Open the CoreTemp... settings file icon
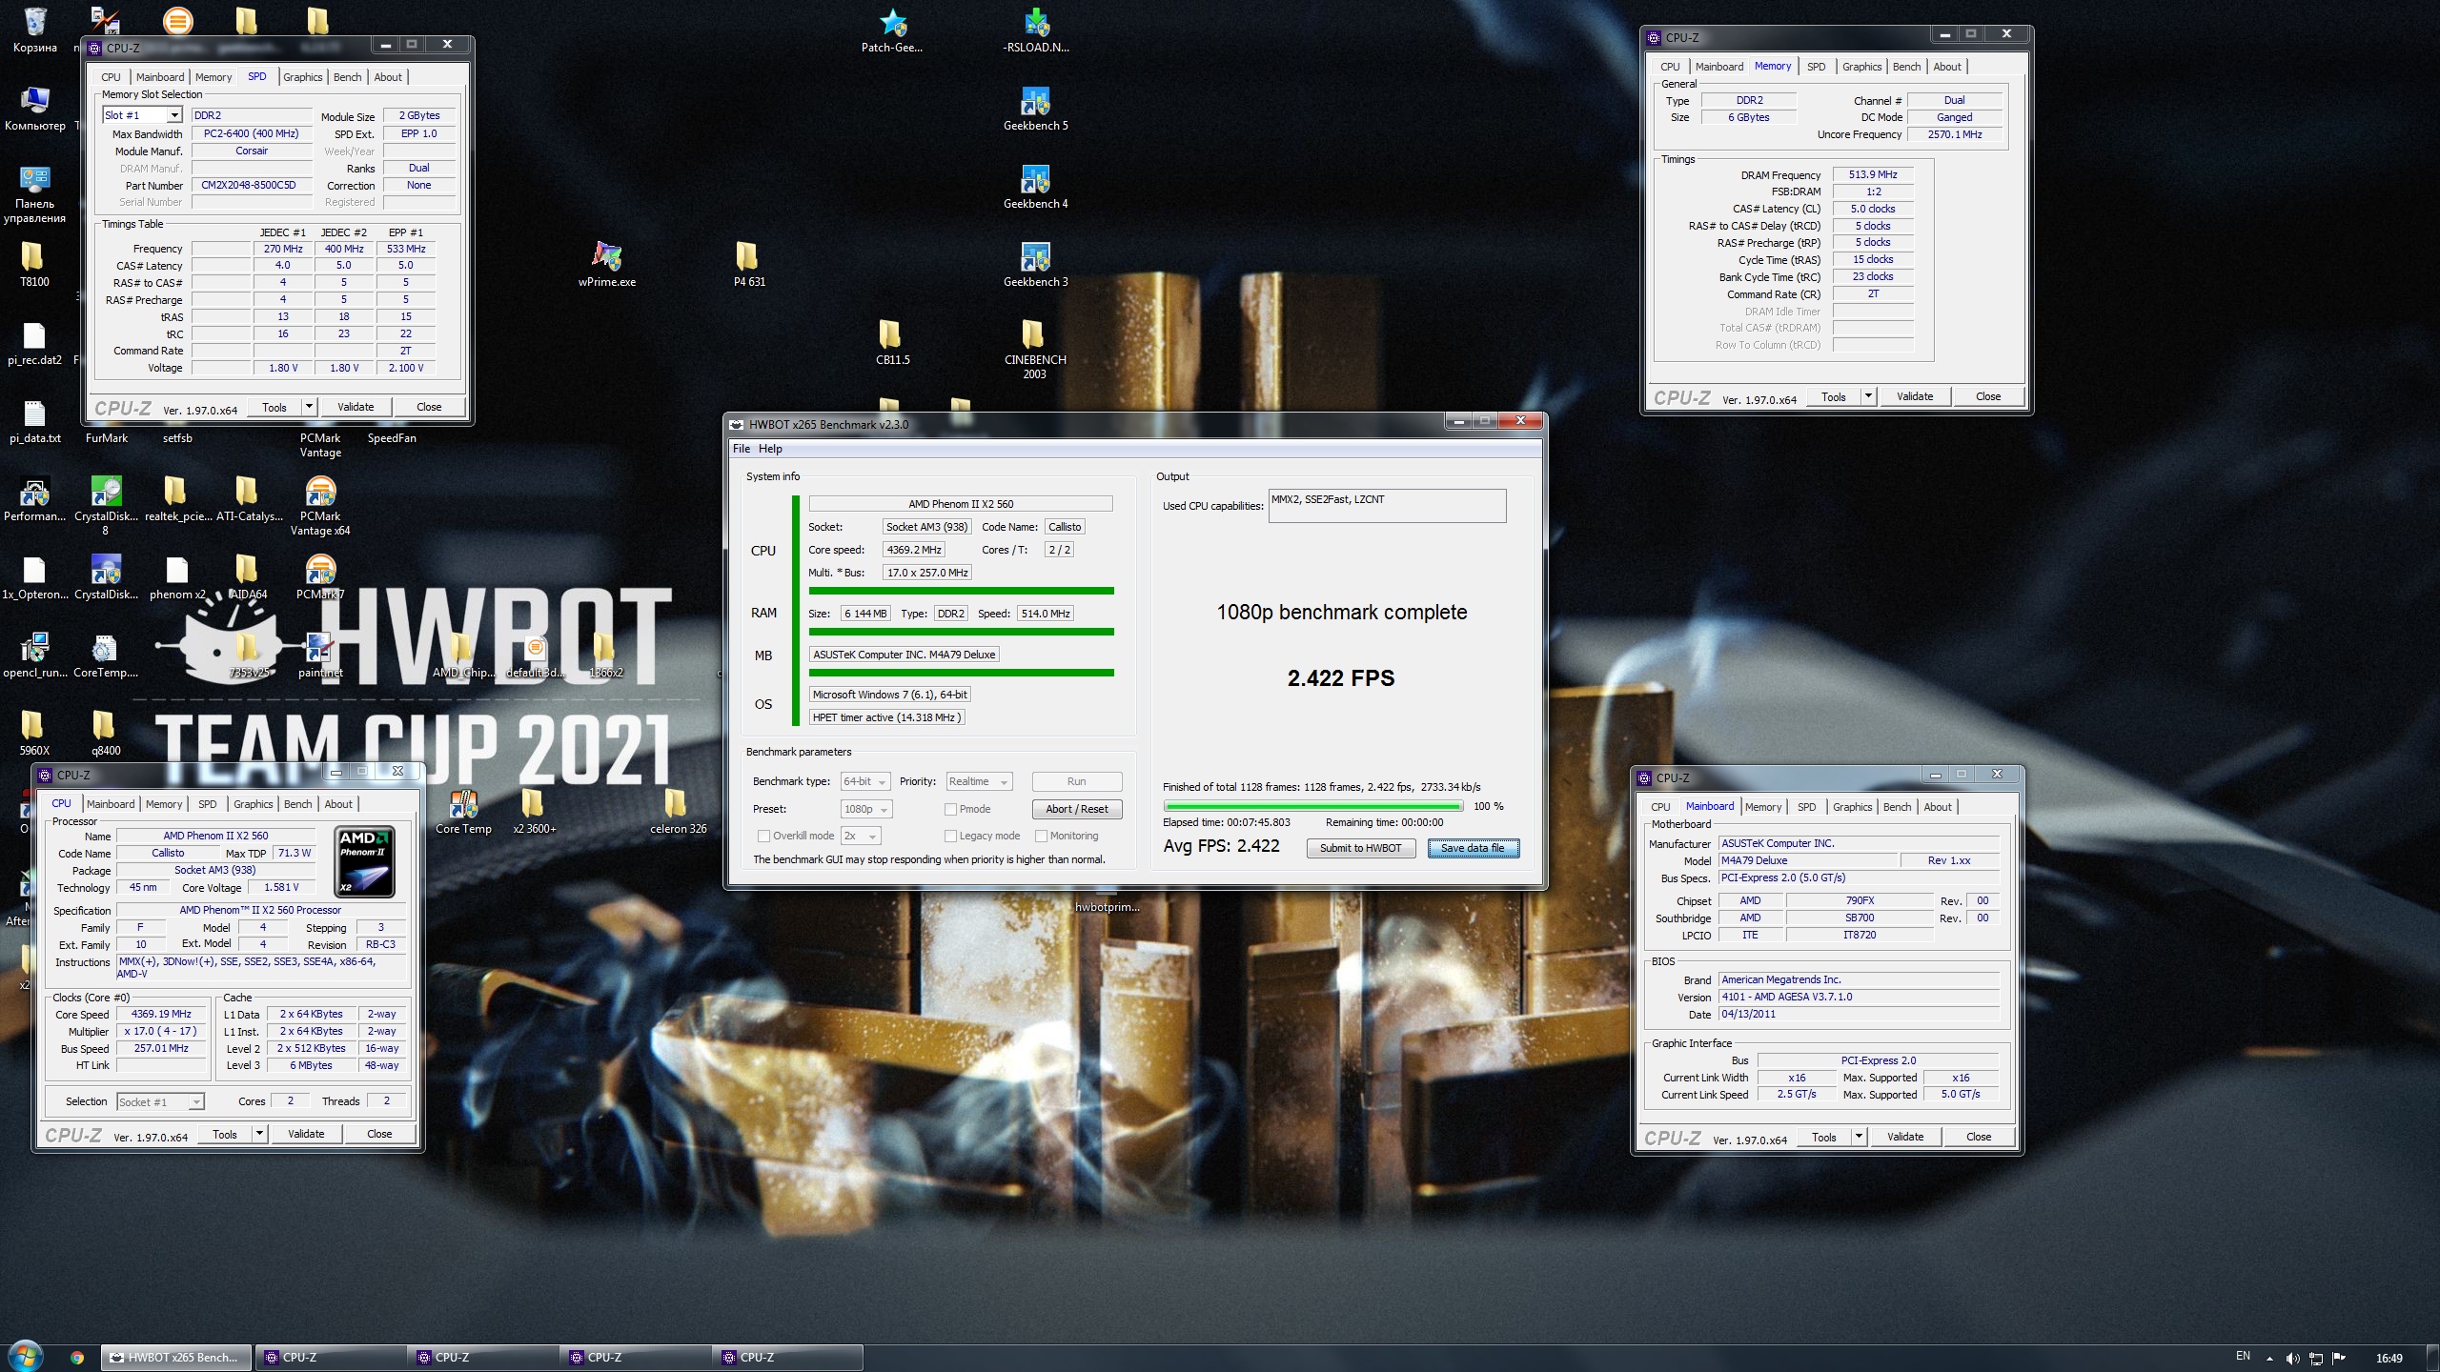This screenshot has width=2440, height=1372. tap(106, 656)
